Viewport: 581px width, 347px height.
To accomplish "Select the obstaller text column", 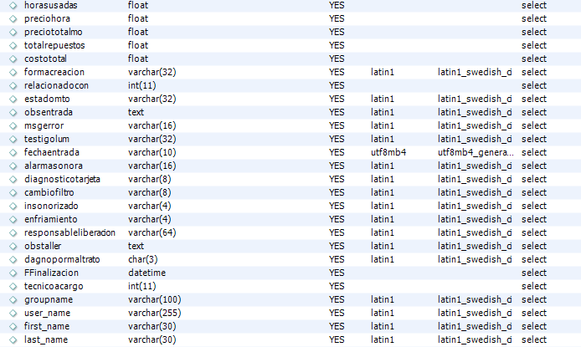I will [x=44, y=246].
